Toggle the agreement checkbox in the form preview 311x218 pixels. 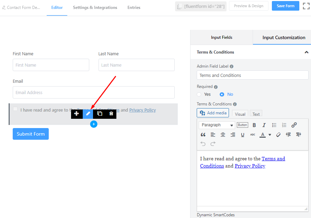tap(15, 108)
